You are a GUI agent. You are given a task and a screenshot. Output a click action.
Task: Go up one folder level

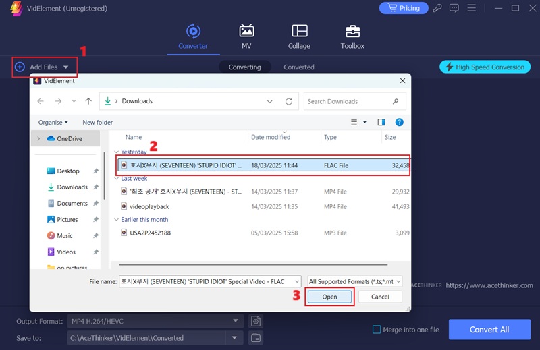88,101
